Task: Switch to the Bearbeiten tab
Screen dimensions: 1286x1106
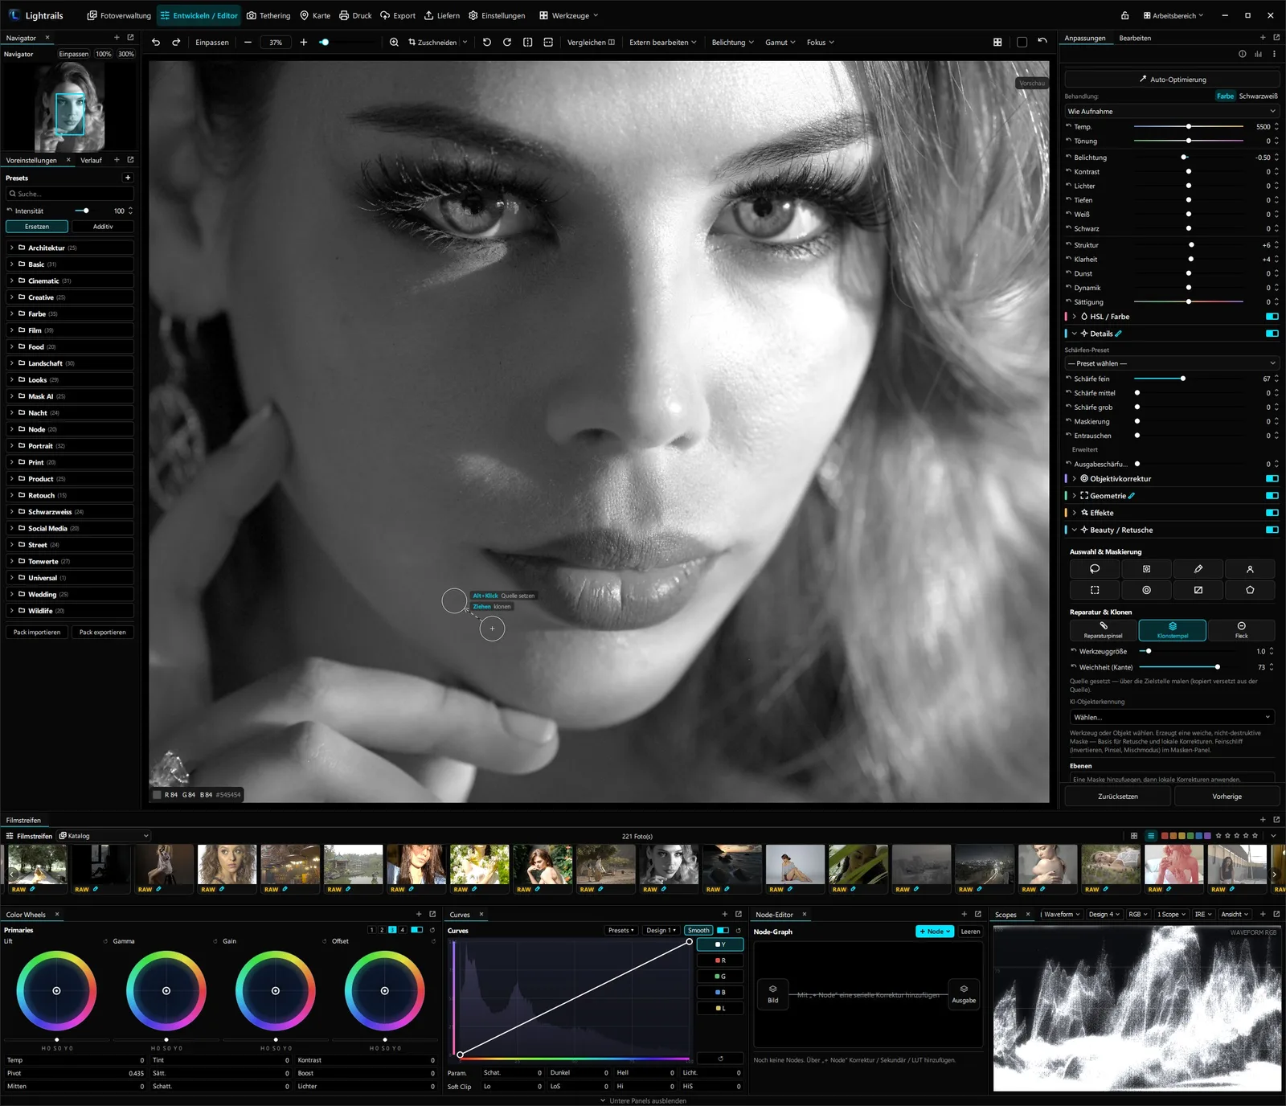Action: 1135,38
